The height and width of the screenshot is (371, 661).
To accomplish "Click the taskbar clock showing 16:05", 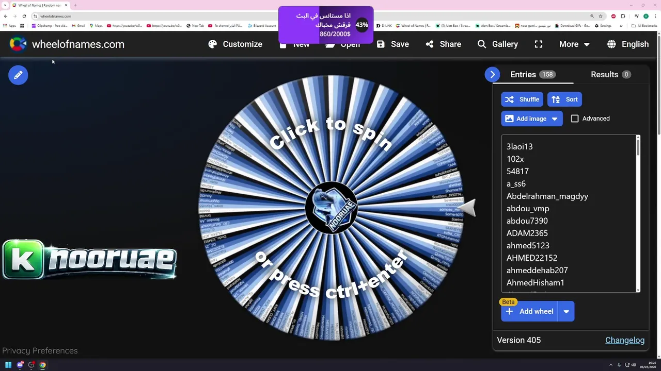I will click(x=649, y=365).
